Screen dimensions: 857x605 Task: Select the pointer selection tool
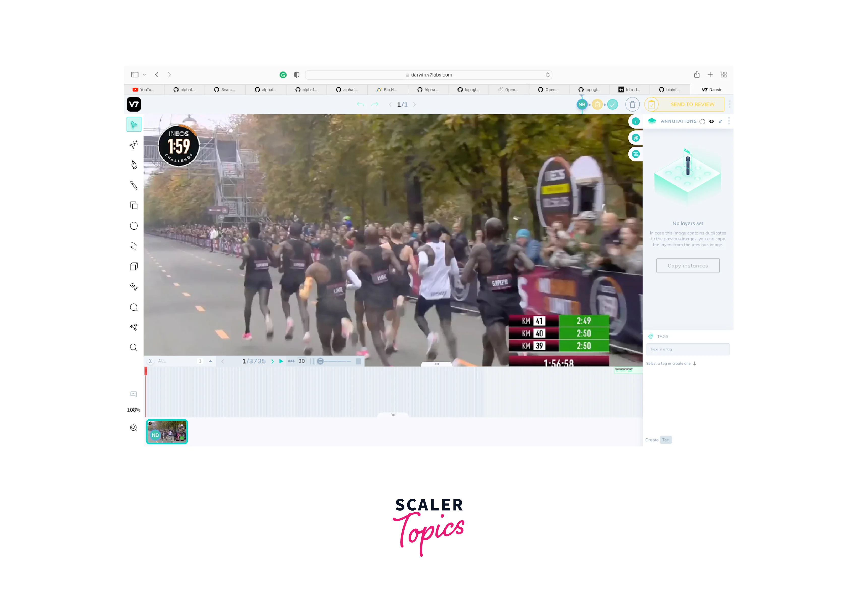pos(134,124)
